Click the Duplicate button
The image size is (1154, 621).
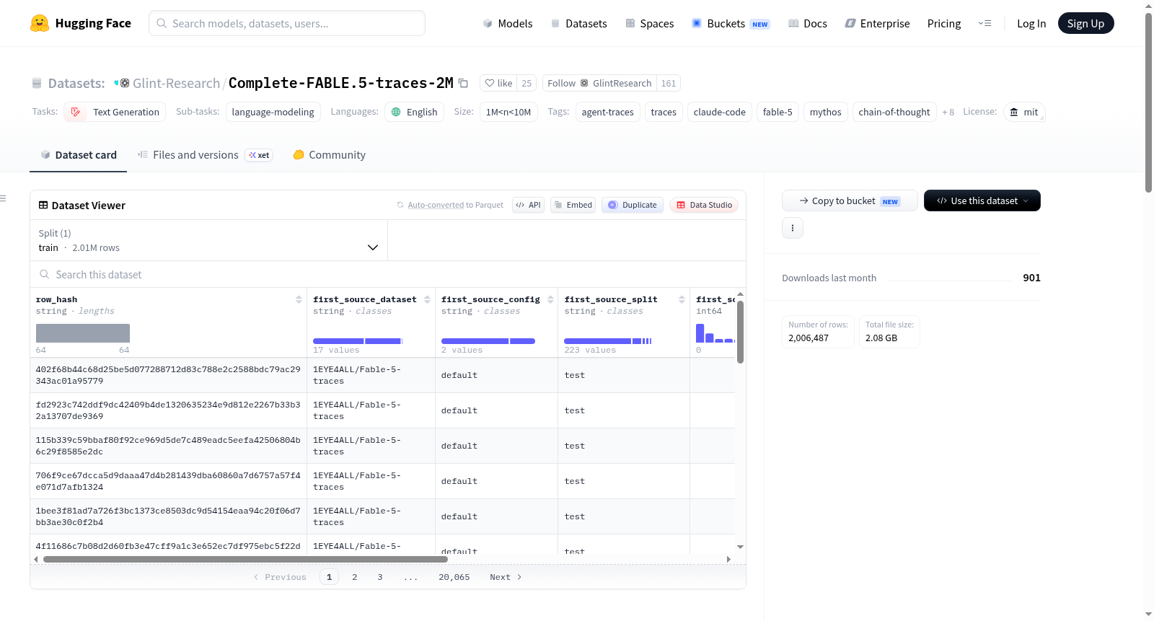point(633,205)
